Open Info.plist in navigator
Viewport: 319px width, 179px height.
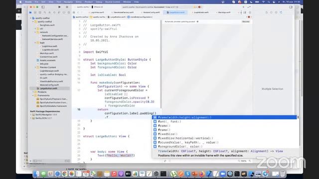[x=44, y=64]
